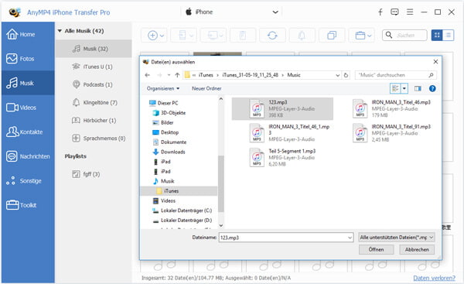The image size is (464, 284).
Task: Click the Abbrechen button
Action: (x=417, y=250)
